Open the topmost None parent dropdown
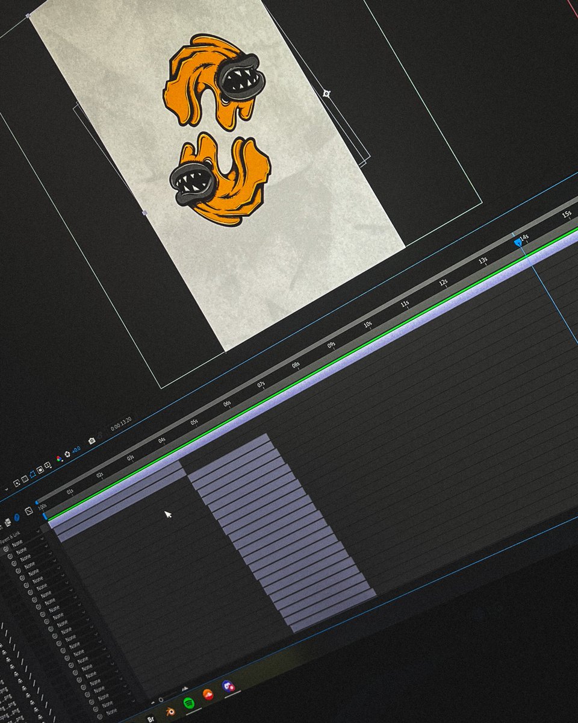The image size is (578, 723). (17, 542)
